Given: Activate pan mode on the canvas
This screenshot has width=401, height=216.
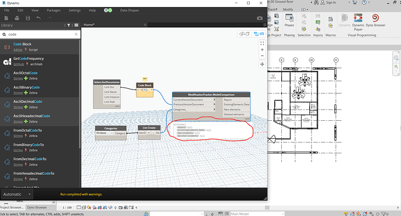Looking at the screenshot, I should pyautogui.click(x=262, y=64).
